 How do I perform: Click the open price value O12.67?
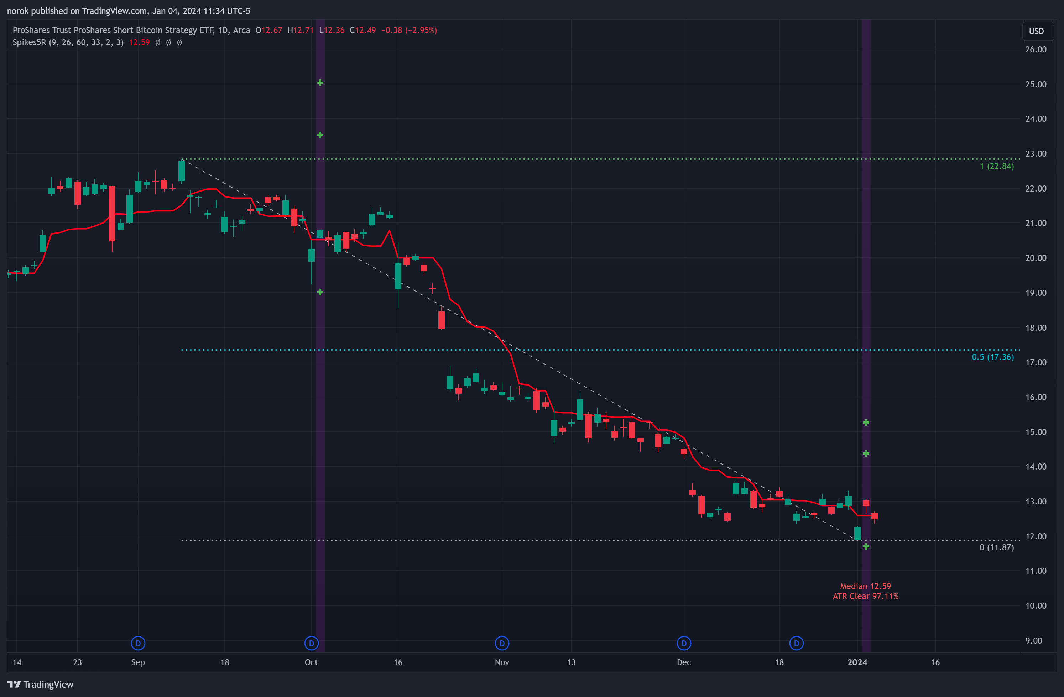point(269,30)
